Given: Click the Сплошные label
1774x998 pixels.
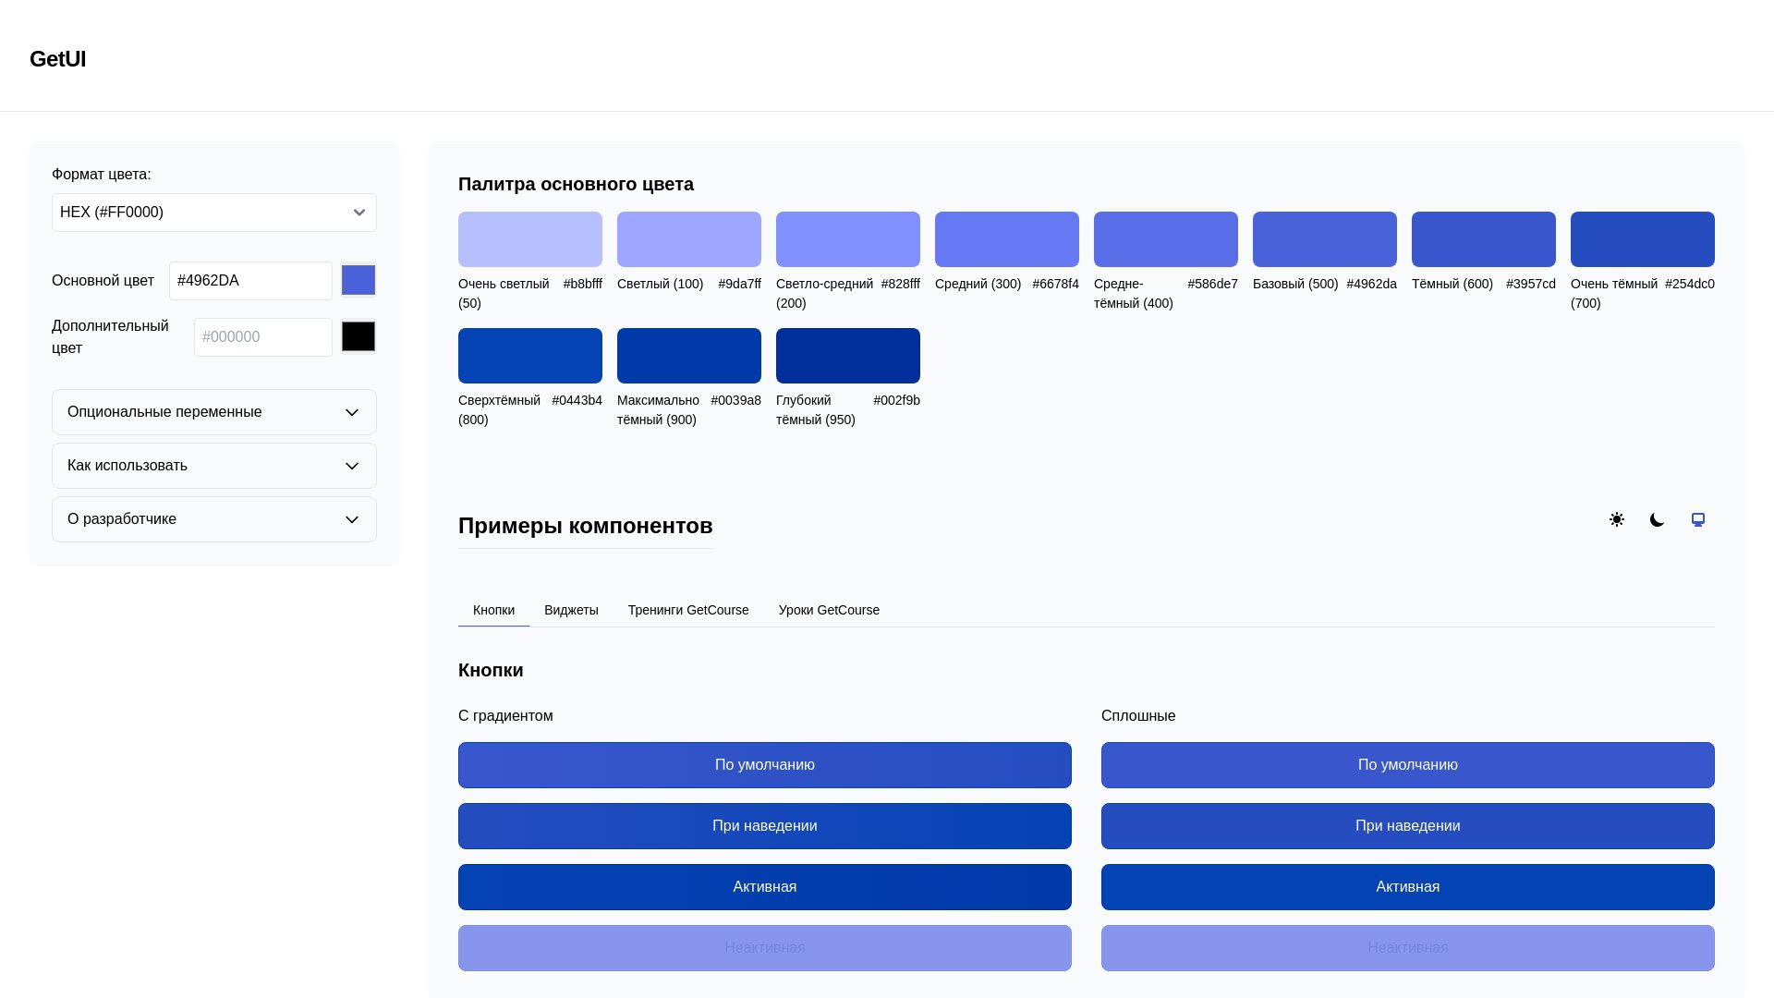Looking at the screenshot, I should pyautogui.click(x=1138, y=716).
